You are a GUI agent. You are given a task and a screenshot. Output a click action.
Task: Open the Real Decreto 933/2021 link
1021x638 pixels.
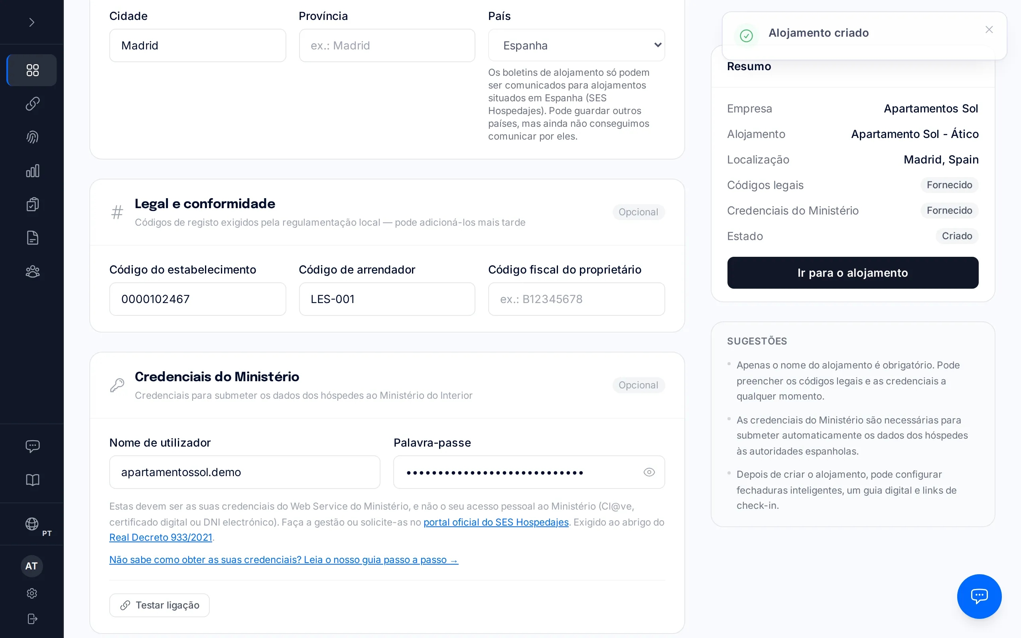[161, 537]
